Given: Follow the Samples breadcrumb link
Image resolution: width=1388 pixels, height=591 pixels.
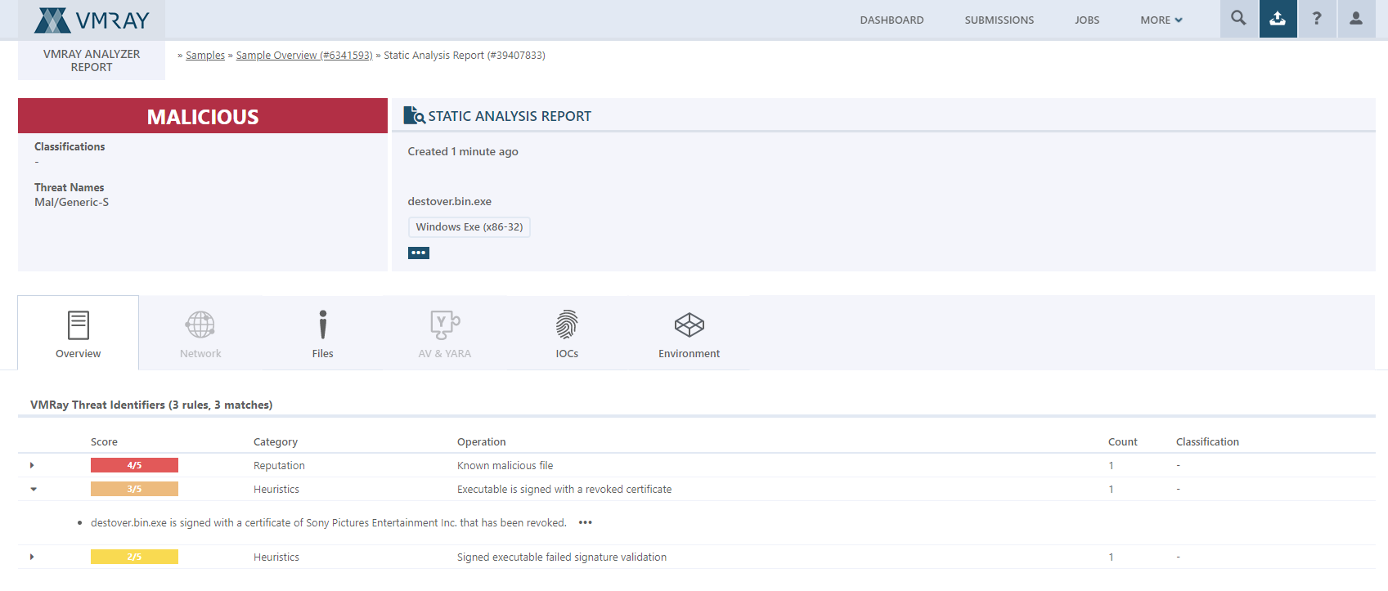Looking at the screenshot, I should (x=205, y=56).
